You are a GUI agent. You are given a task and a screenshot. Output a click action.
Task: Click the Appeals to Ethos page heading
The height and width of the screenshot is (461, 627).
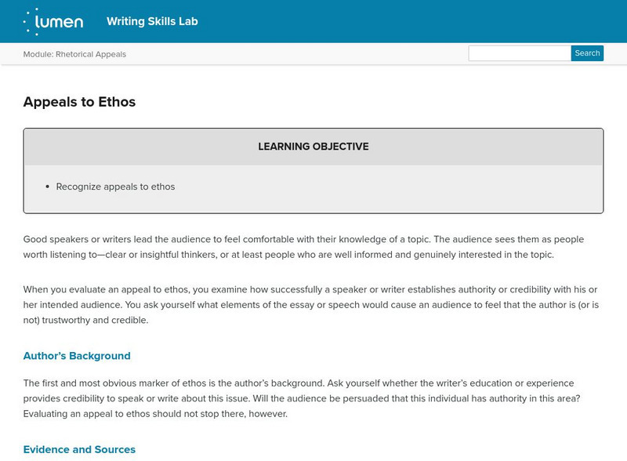click(x=79, y=102)
